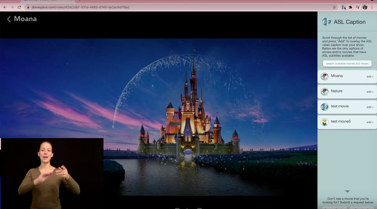Image resolution: width=377 pixels, height=209 pixels.
Task: Reload the Disney Plus page
Action: coord(19,7)
